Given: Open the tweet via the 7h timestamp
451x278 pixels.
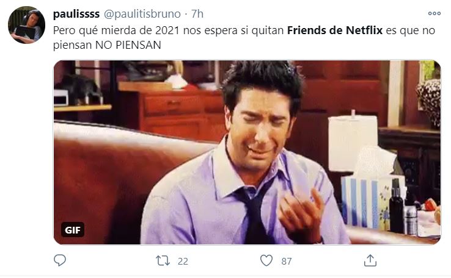Looking at the screenshot, I should pos(197,13).
